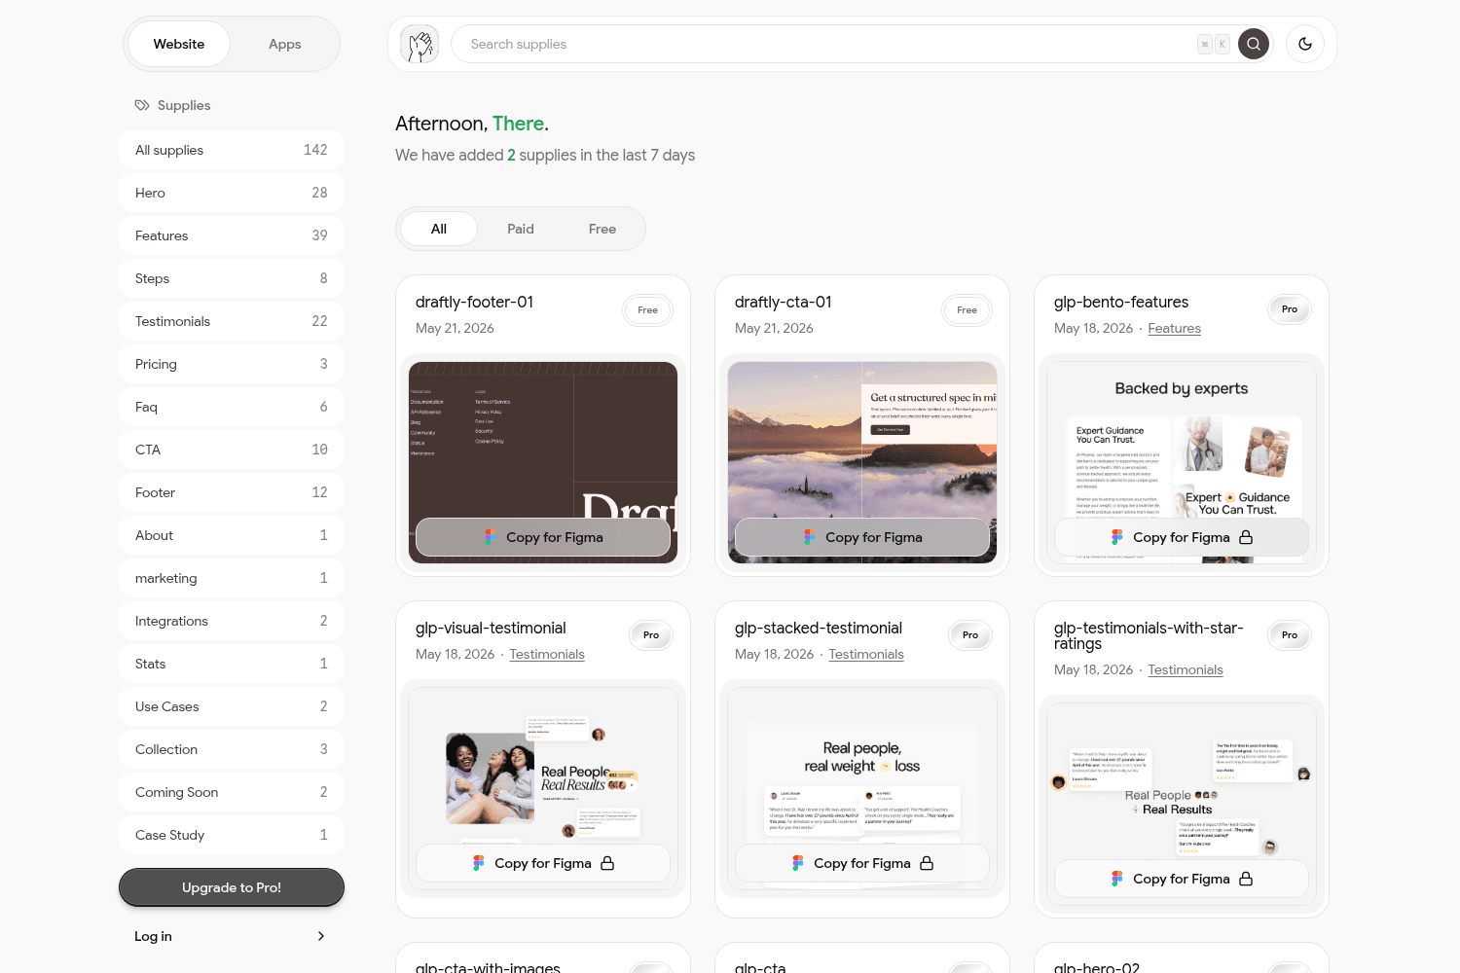Click Testimonials link under glp-visual-testimonial
The height and width of the screenshot is (973, 1460).
547,655
